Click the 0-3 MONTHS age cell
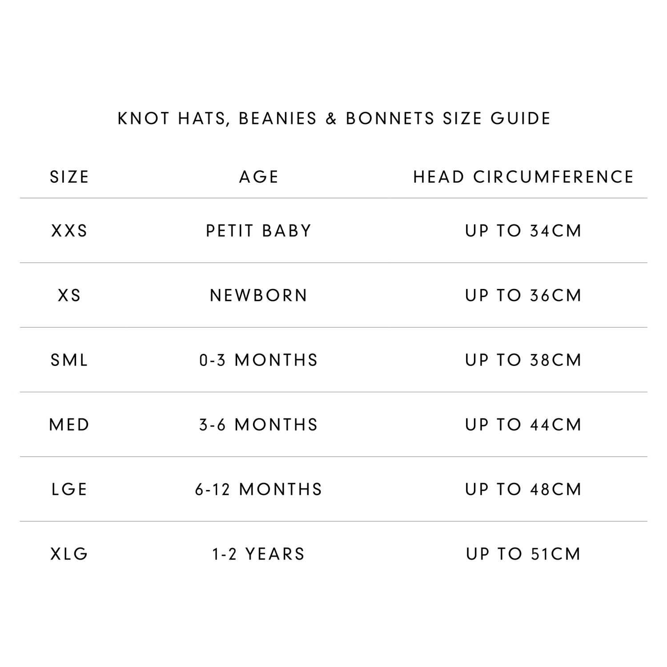This screenshot has height=667, width=667. tap(259, 360)
